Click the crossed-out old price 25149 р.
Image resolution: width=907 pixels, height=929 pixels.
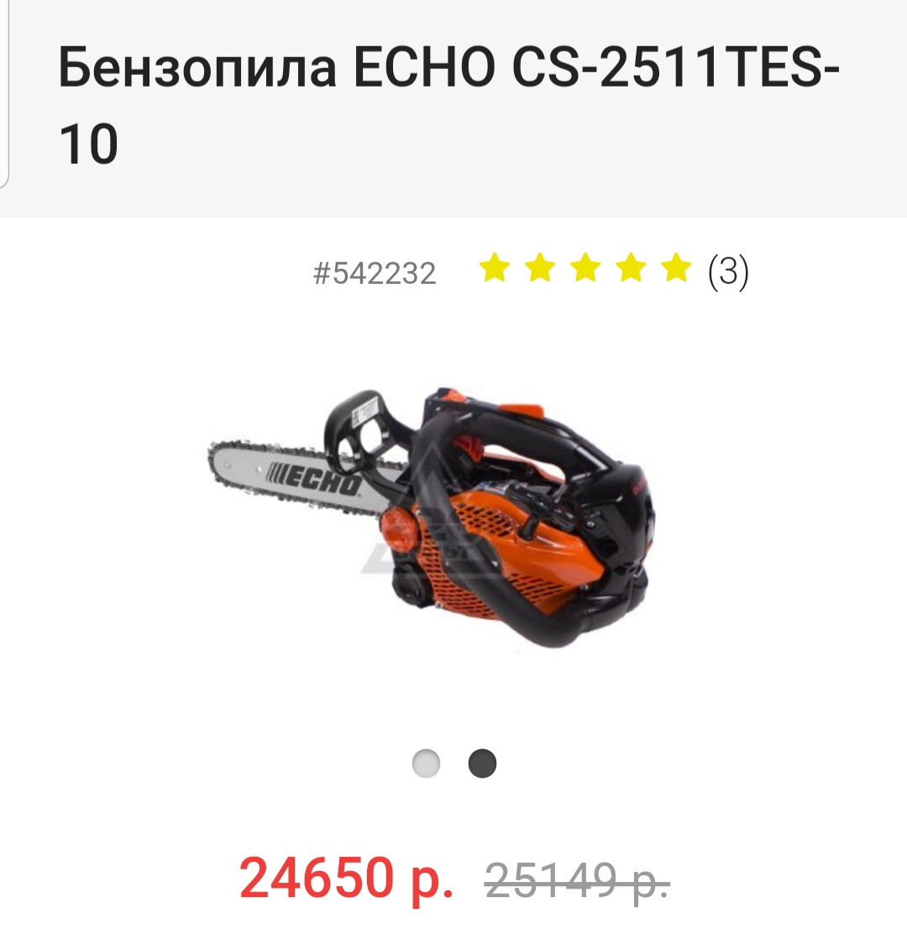tap(577, 881)
